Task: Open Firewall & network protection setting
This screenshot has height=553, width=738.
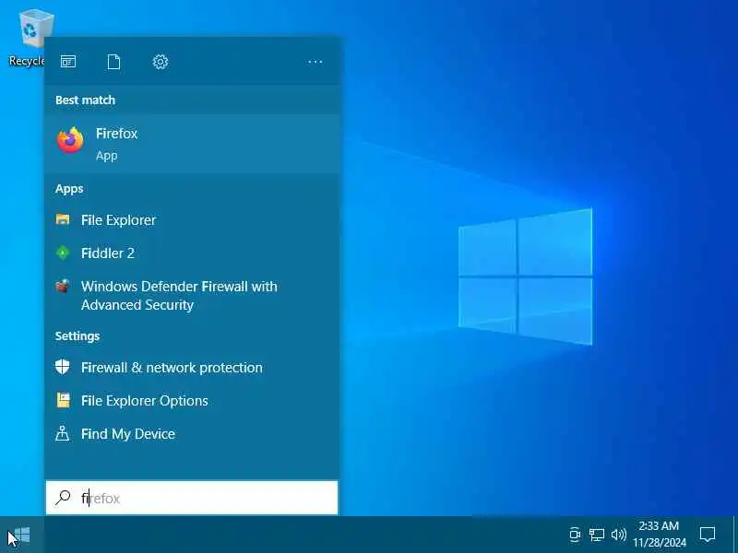Action: pyautogui.click(x=192, y=367)
